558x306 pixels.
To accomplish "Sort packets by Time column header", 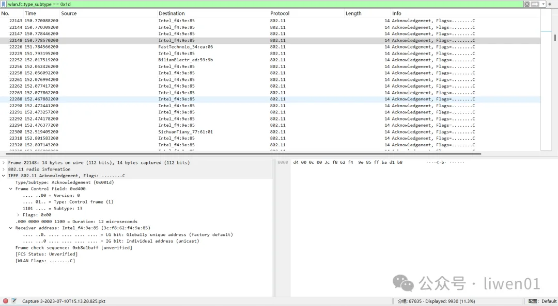I will [30, 13].
